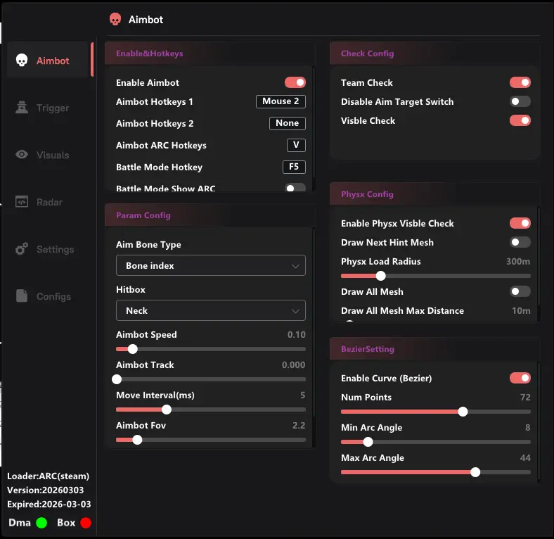Click the None button for Aimbot Hotkeys 2
The image size is (554, 539).
[x=287, y=123]
